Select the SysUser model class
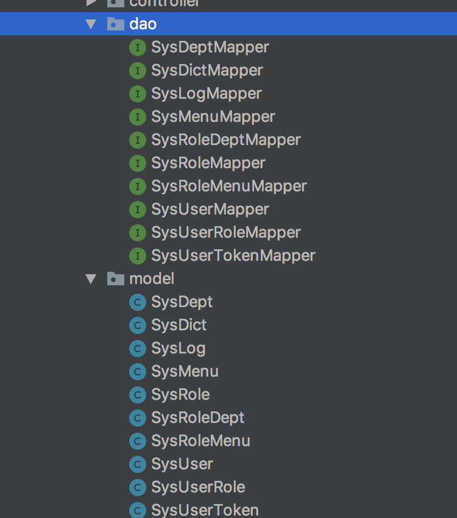 182,464
